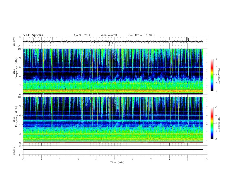The height and width of the screenshot is (179, 232).
Task: Click the time axis tick label "10"
Action: pos(206,159)
